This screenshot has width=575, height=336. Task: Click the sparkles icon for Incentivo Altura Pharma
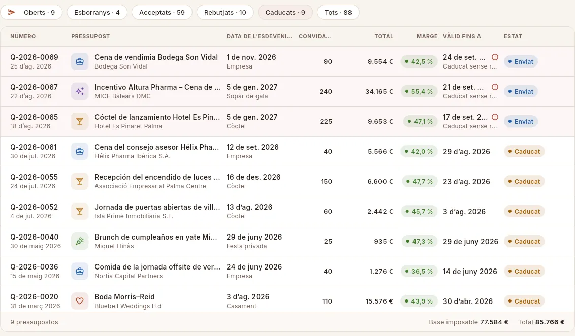(x=80, y=91)
